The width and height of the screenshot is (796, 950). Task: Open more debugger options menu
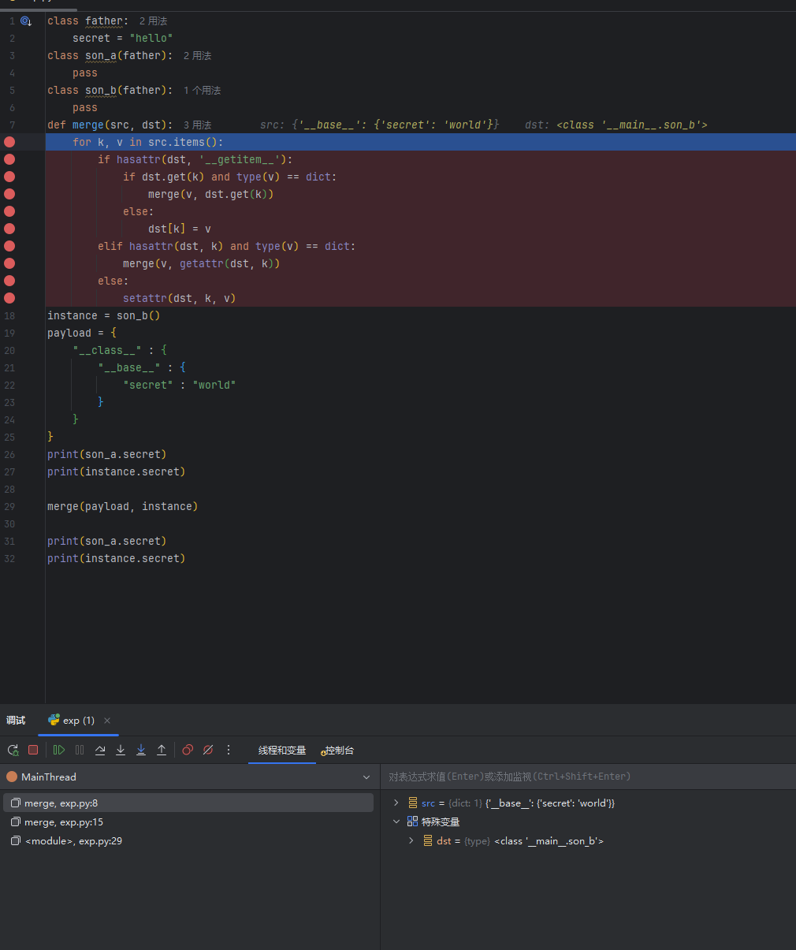[229, 750]
